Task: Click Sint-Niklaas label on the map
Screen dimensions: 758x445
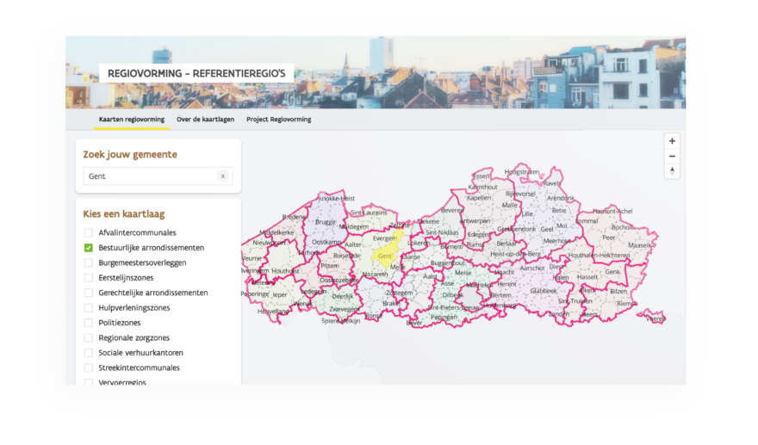Action: 442,233
